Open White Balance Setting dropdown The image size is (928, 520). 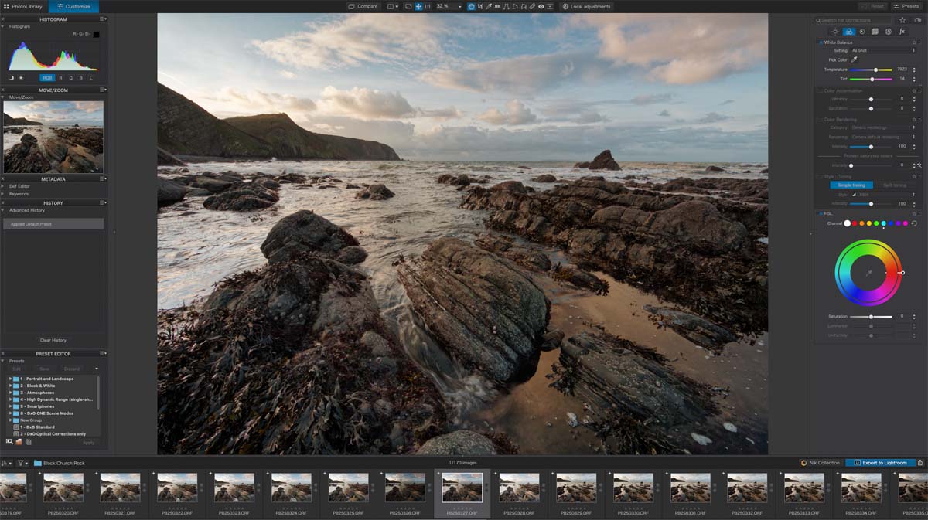click(x=882, y=50)
